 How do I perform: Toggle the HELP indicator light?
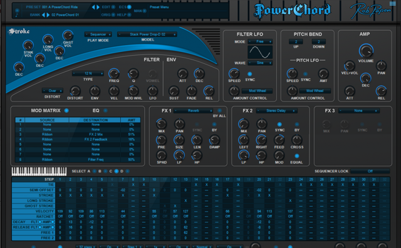point(129,15)
